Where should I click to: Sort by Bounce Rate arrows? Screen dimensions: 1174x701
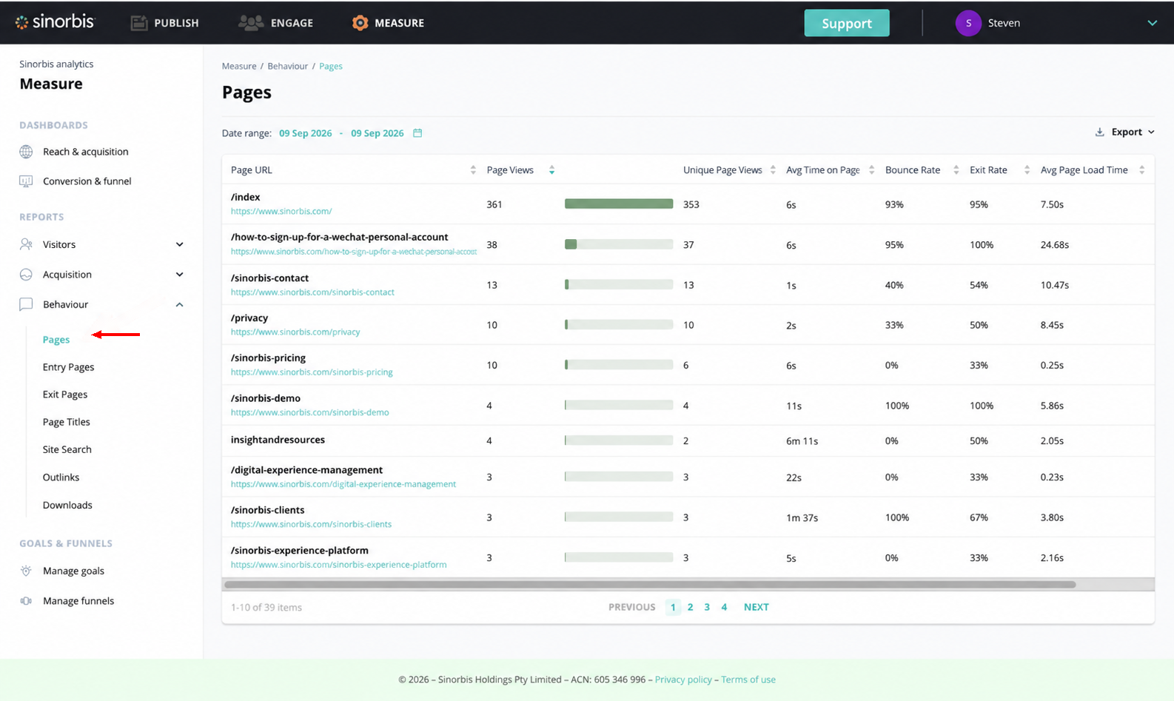pyautogui.click(x=956, y=170)
